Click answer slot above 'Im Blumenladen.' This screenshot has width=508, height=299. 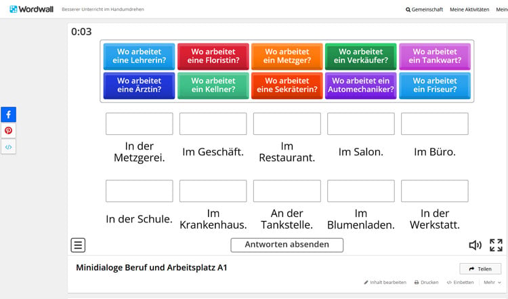point(361,191)
